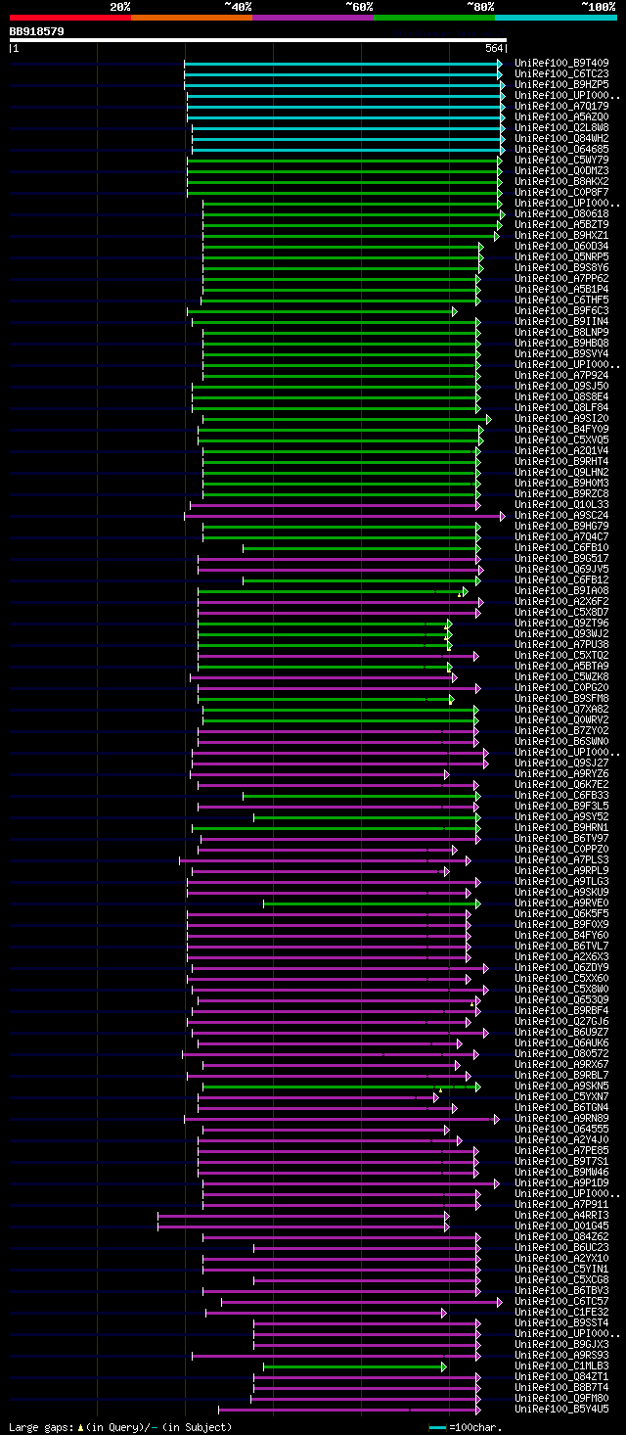626x1435 pixels.
Task: Click the green ~80% identity legend segment
Action: 433,18
